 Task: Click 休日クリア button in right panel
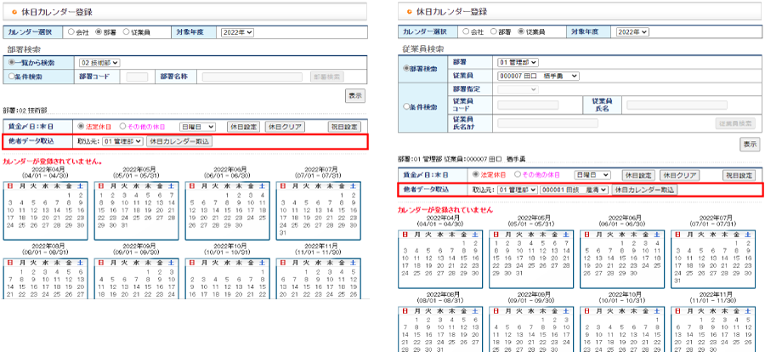click(680, 175)
